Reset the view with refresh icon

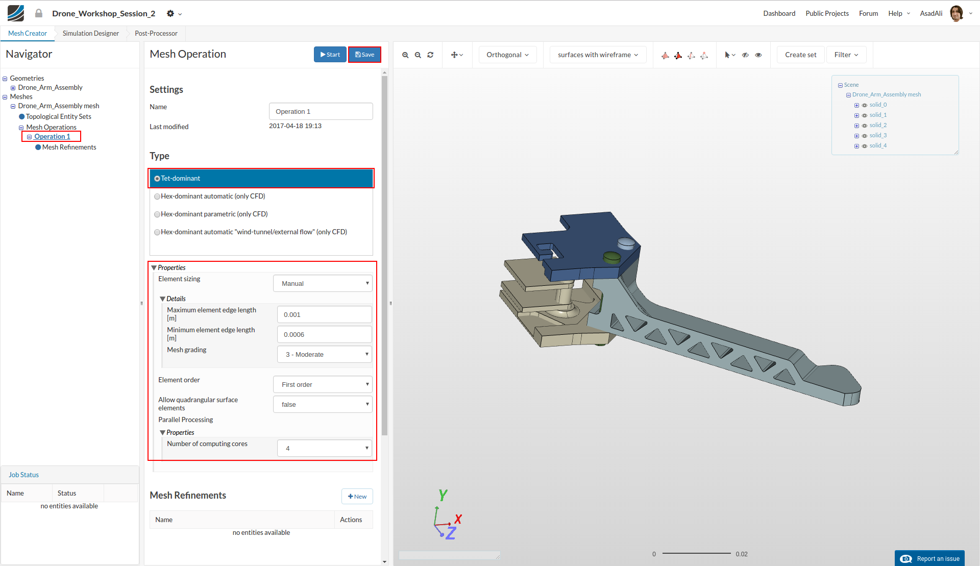pos(430,55)
